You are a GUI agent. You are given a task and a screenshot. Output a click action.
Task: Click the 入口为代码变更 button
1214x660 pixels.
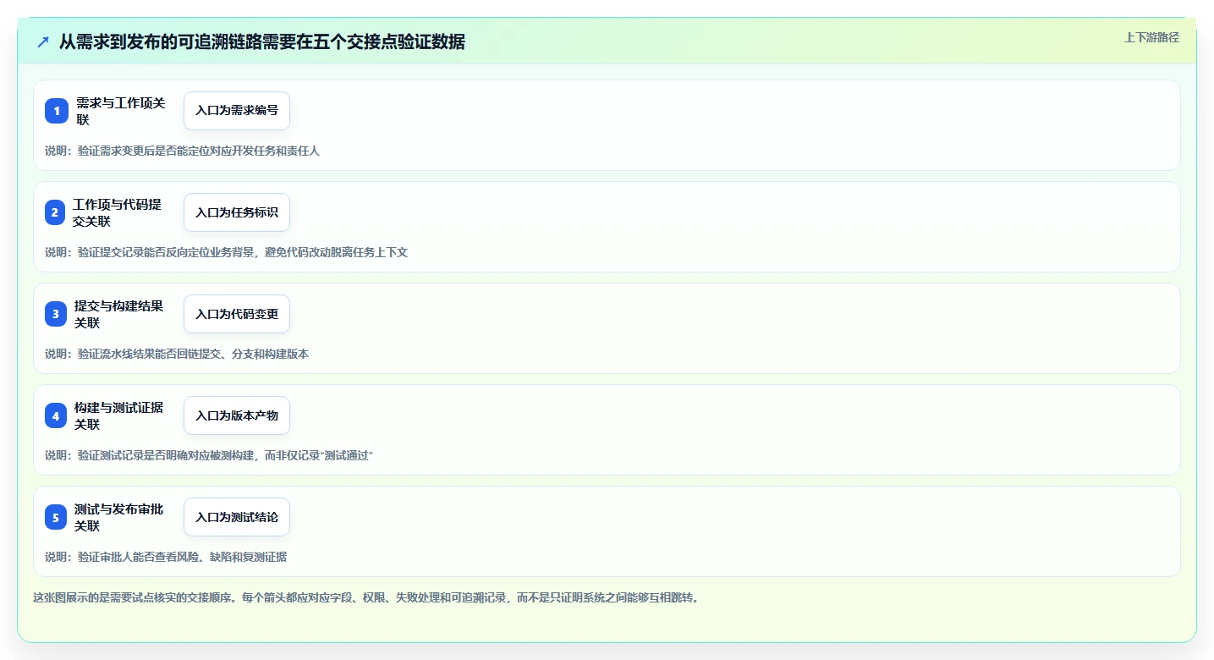237,314
